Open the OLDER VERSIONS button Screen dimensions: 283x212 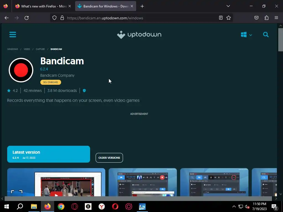point(109,158)
